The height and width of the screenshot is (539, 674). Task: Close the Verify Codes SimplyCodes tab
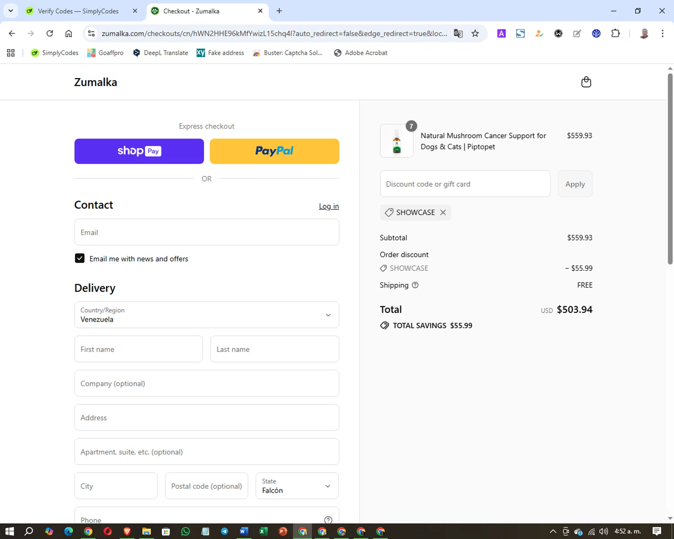(x=135, y=11)
